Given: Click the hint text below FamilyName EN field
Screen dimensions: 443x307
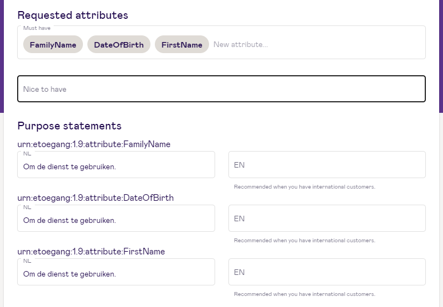Looking at the screenshot, I should pos(304,187).
